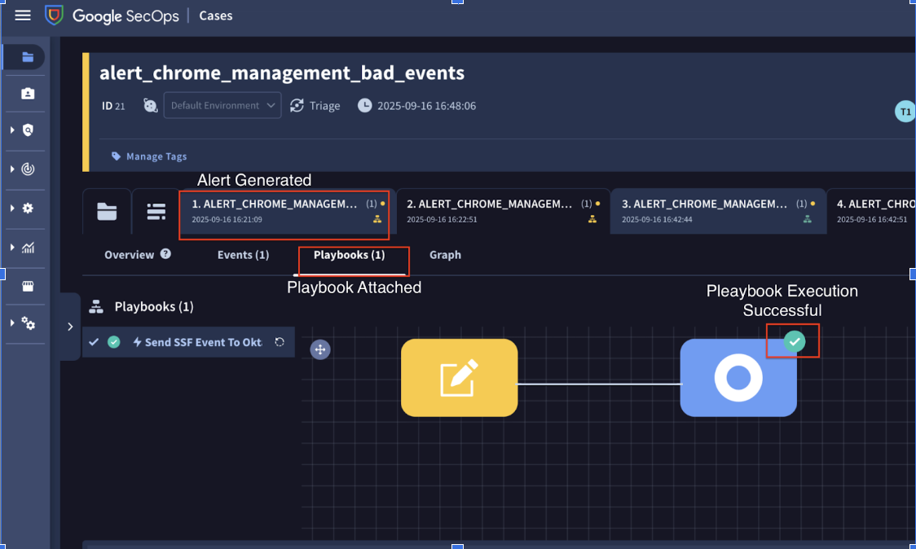Expand the side panel chevron arrow
Screen dimensions: 916x549
[x=70, y=327]
